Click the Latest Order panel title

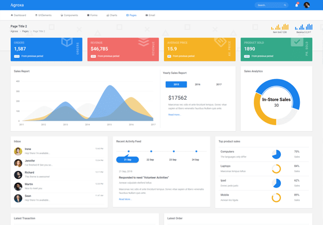[x=175, y=218]
